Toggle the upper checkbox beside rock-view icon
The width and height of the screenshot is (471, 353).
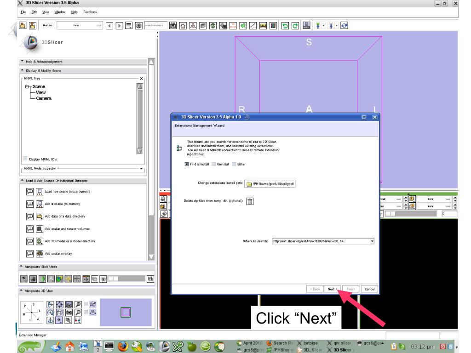86,304
